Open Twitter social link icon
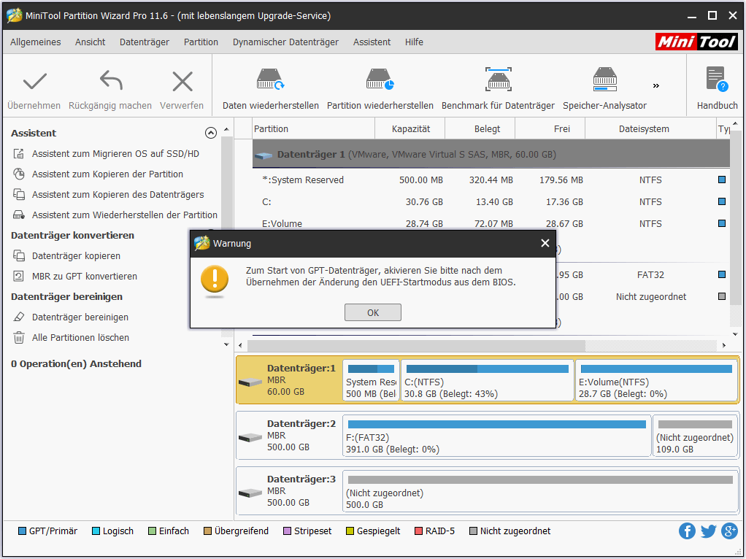This screenshot has height=559, width=746. coord(709,531)
